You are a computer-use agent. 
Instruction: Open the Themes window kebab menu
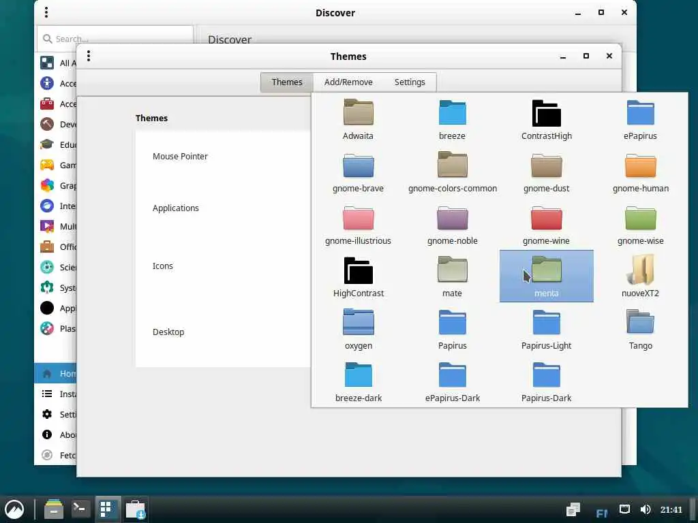point(89,56)
